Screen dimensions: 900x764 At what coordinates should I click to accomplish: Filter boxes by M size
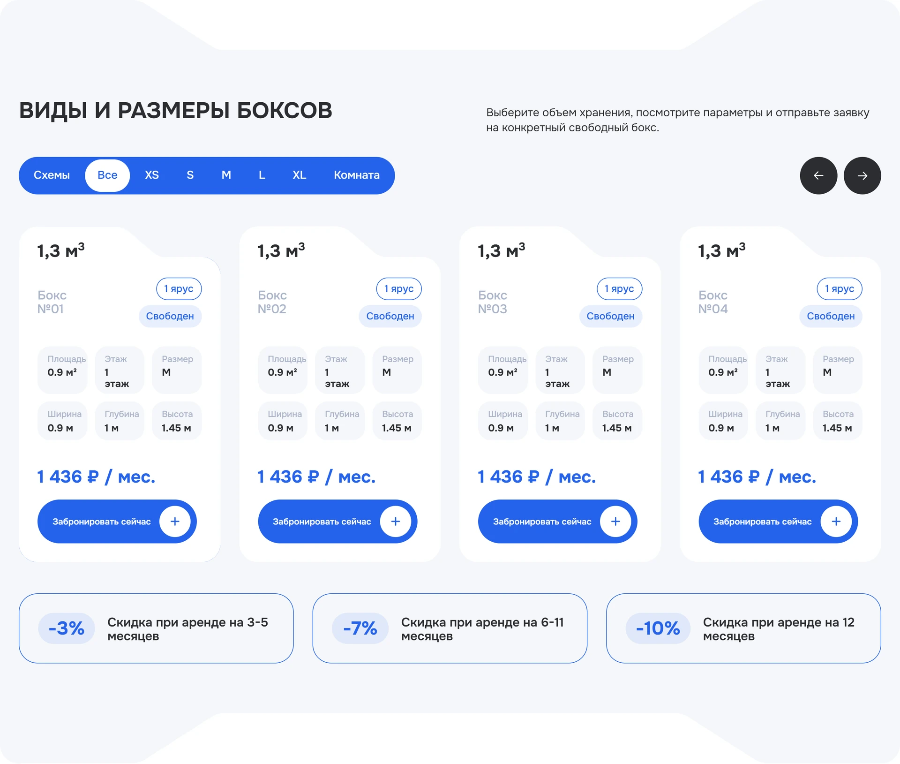226,175
